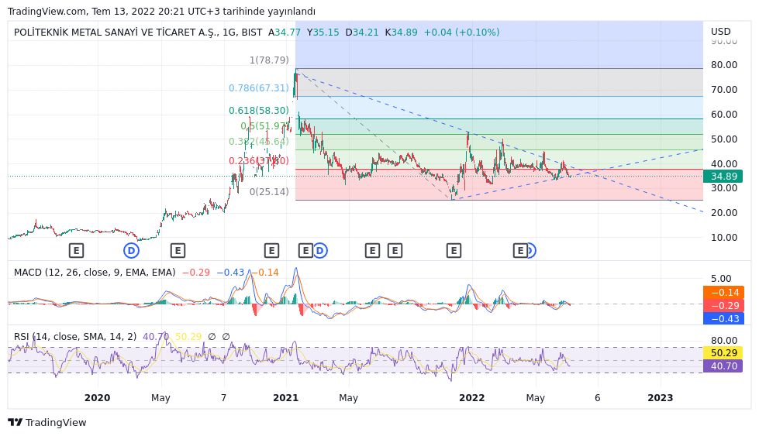
Task: Click the Fibonacci level label 0.382(45.64)
Action: [x=259, y=141]
